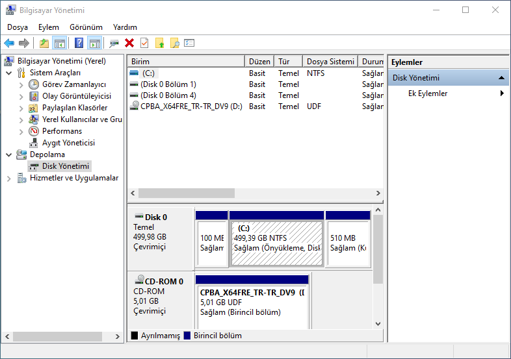Click the connect or refresh disk icon
Screen dimensions: 511x359
tap(114, 43)
